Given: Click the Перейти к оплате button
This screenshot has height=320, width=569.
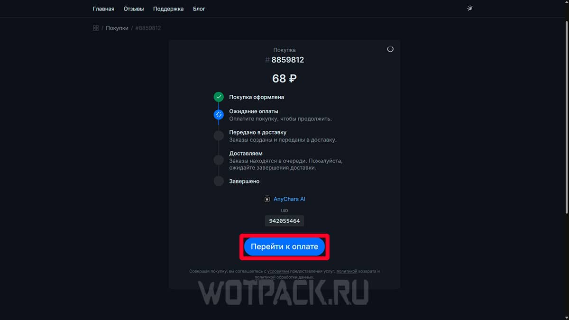Looking at the screenshot, I should [x=284, y=247].
